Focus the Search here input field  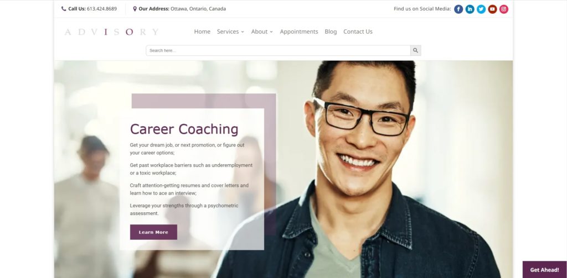pyautogui.click(x=278, y=50)
